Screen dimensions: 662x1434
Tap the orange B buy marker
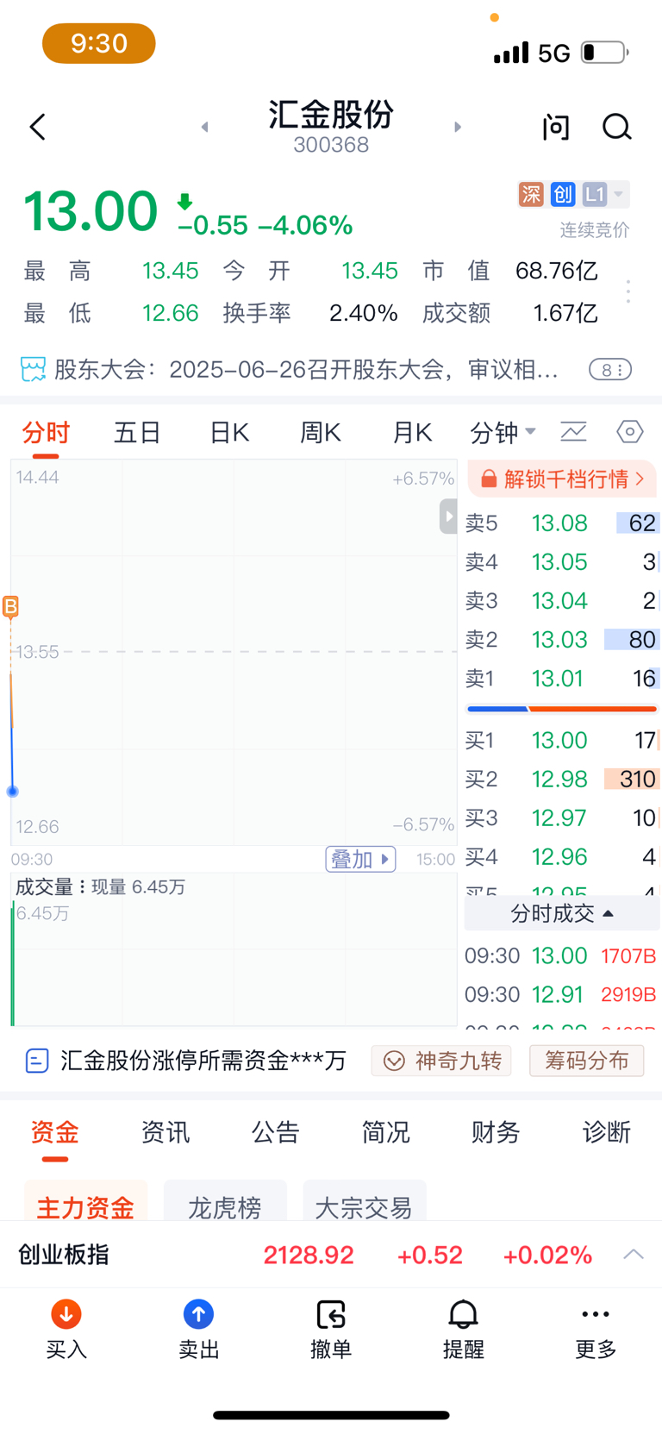coord(10,607)
